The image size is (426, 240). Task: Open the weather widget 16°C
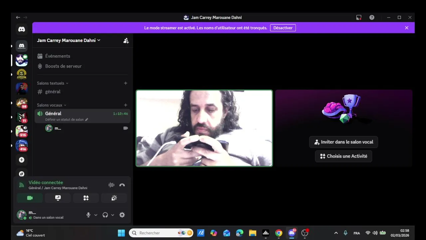30,233
